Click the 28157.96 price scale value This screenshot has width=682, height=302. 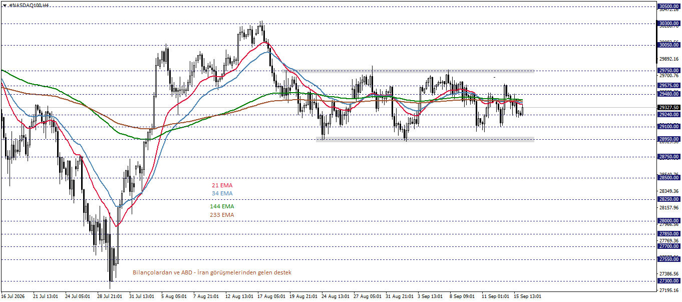(x=669, y=208)
